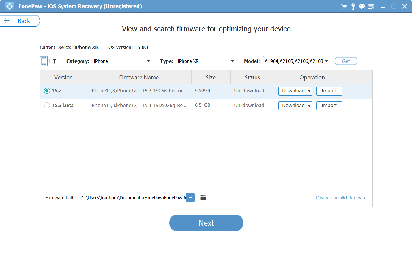This screenshot has height=275, width=412.
Task: Click the Version column header
Action: [63, 77]
